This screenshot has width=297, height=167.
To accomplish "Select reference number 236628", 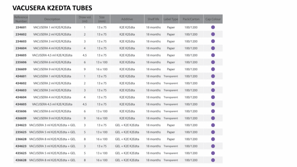I will pos(21,139).
